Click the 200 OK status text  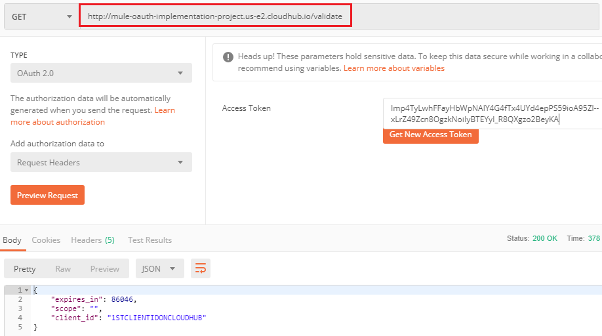click(545, 238)
